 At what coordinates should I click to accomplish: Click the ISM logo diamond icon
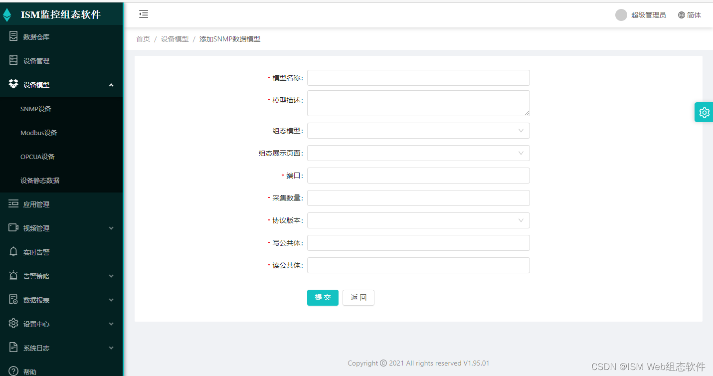click(7, 15)
